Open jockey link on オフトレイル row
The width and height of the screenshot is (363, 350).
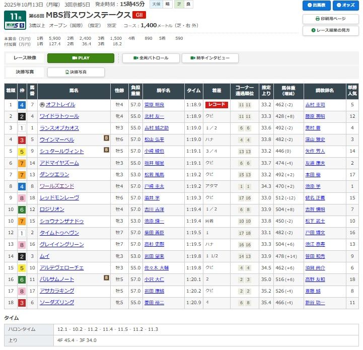click(x=154, y=105)
